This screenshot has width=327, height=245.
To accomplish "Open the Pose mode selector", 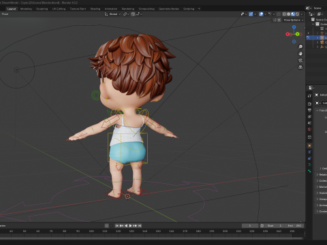I will (x=5, y=14).
